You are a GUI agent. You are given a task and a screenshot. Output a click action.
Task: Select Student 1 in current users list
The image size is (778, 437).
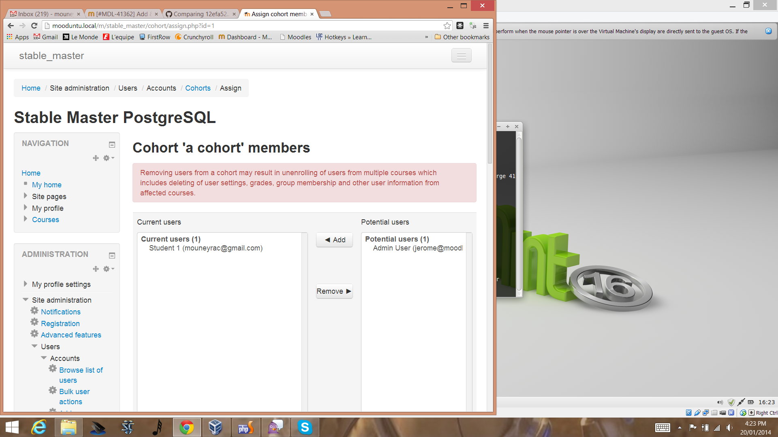[x=206, y=248]
